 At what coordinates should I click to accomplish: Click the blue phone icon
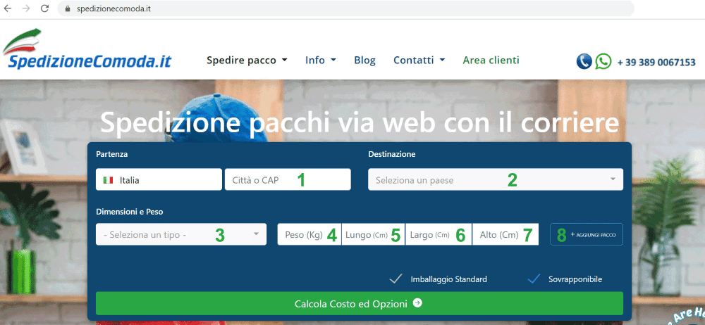point(584,61)
